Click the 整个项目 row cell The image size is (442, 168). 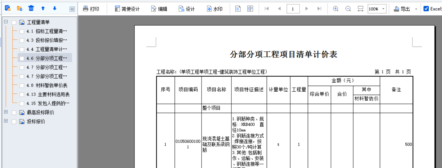216,108
